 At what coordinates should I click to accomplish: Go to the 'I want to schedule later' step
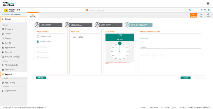(139, 25)
